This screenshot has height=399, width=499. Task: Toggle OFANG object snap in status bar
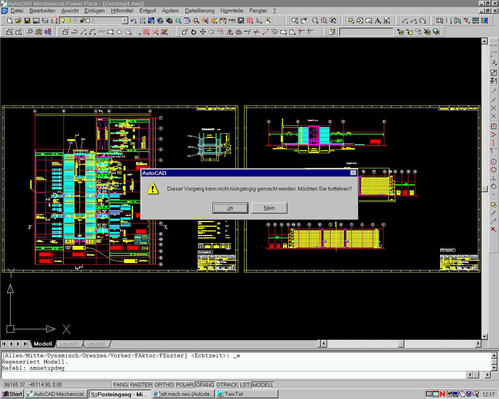coord(205,385)
